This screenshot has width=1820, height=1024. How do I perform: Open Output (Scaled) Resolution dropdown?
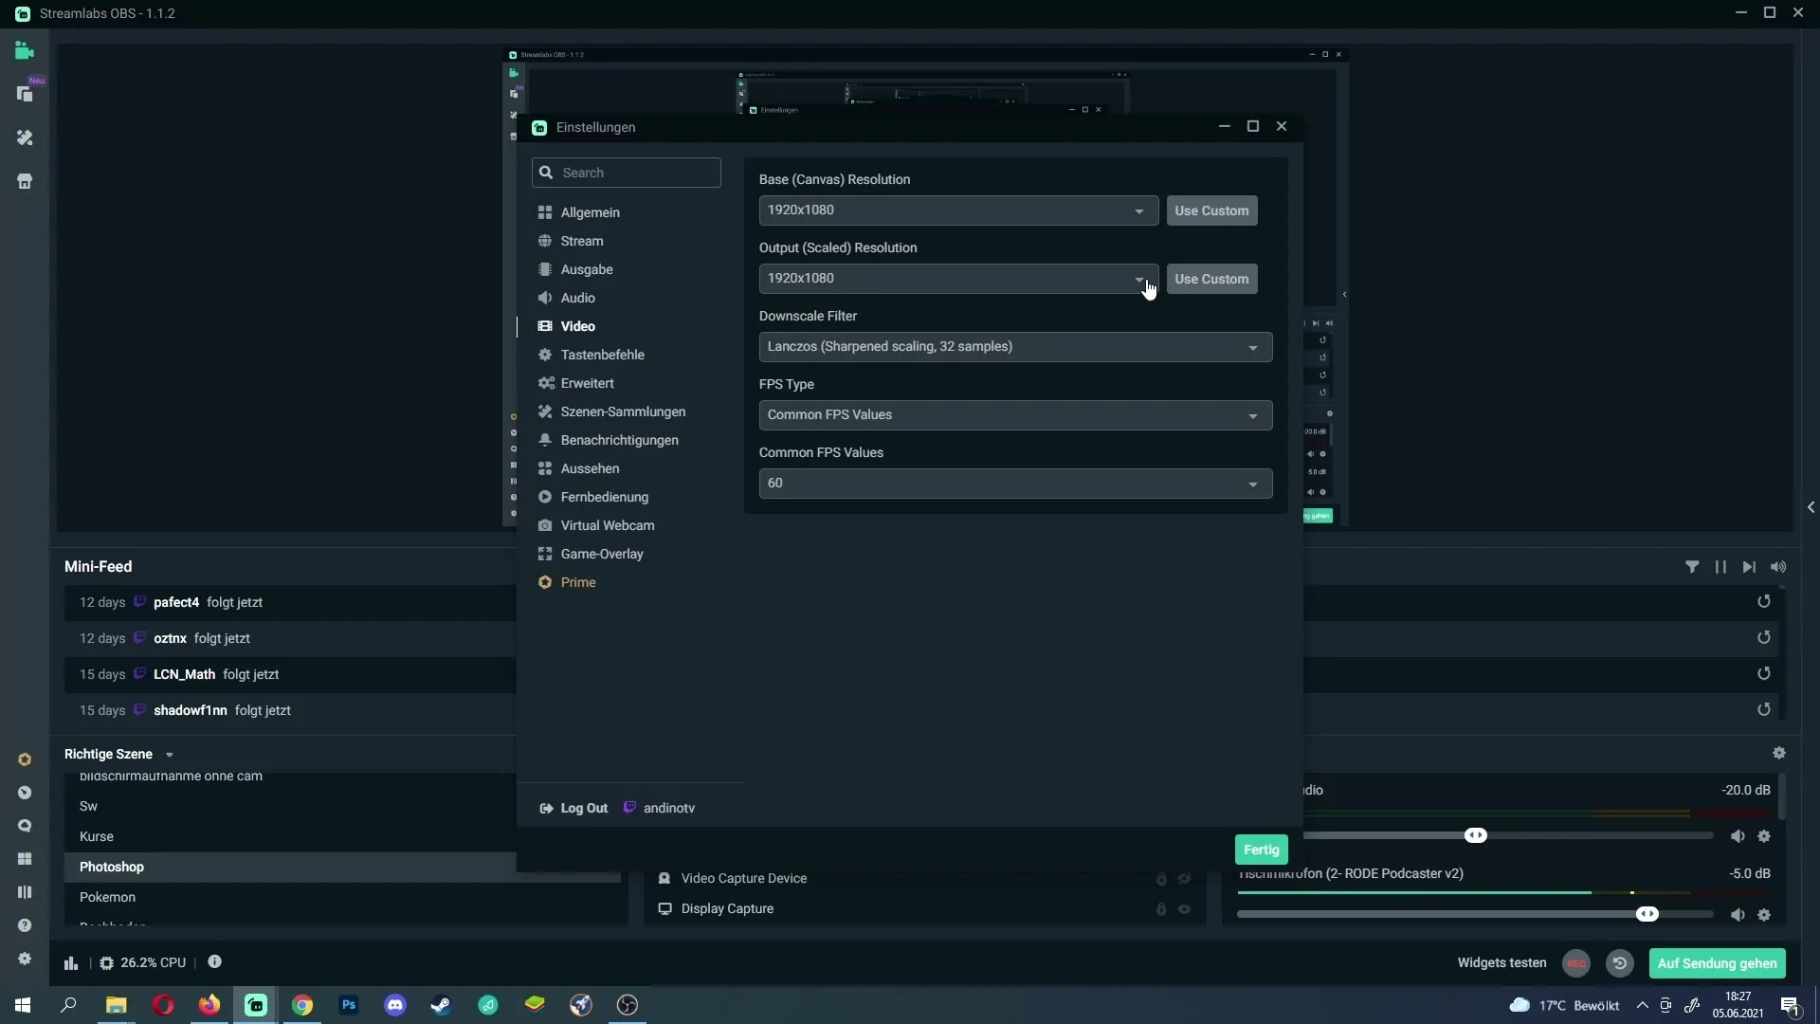point(958,279)
